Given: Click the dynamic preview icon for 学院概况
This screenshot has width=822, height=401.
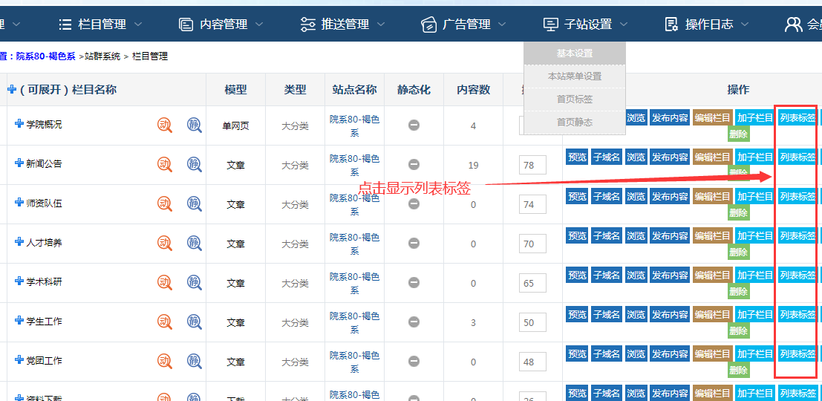Looking at the screenshot, I should point(165,125).
